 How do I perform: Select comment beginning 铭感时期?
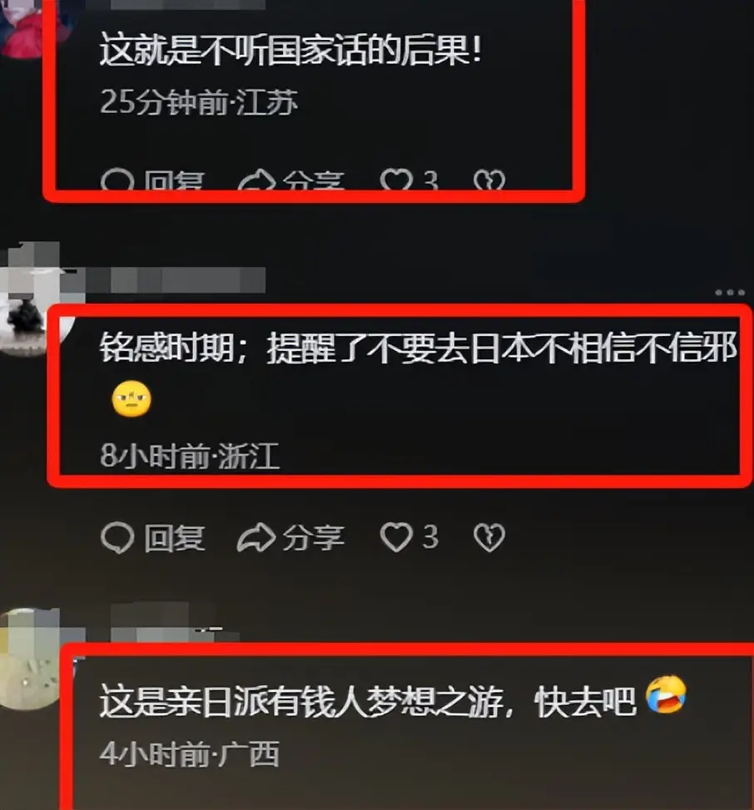(418, 348)
